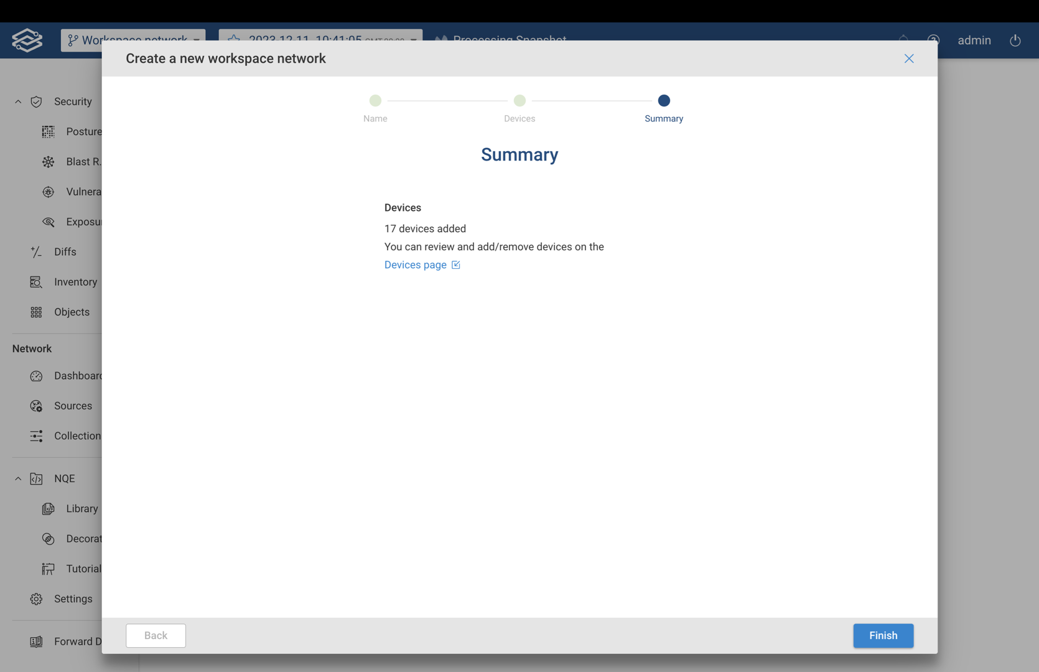Screen dimensions: 1039x672
Task: Click the Forward Networks logo icon
Action: point(27,40)
